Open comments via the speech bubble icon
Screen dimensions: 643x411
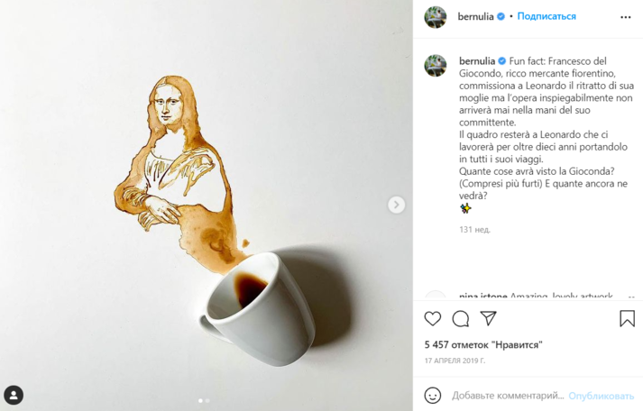(x=461, y=318)
